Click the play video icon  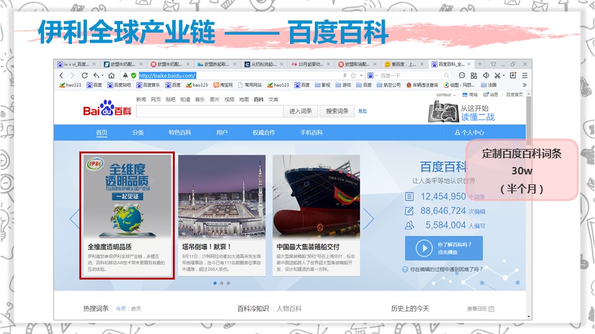pyautogui.click(x=424, y=248)
